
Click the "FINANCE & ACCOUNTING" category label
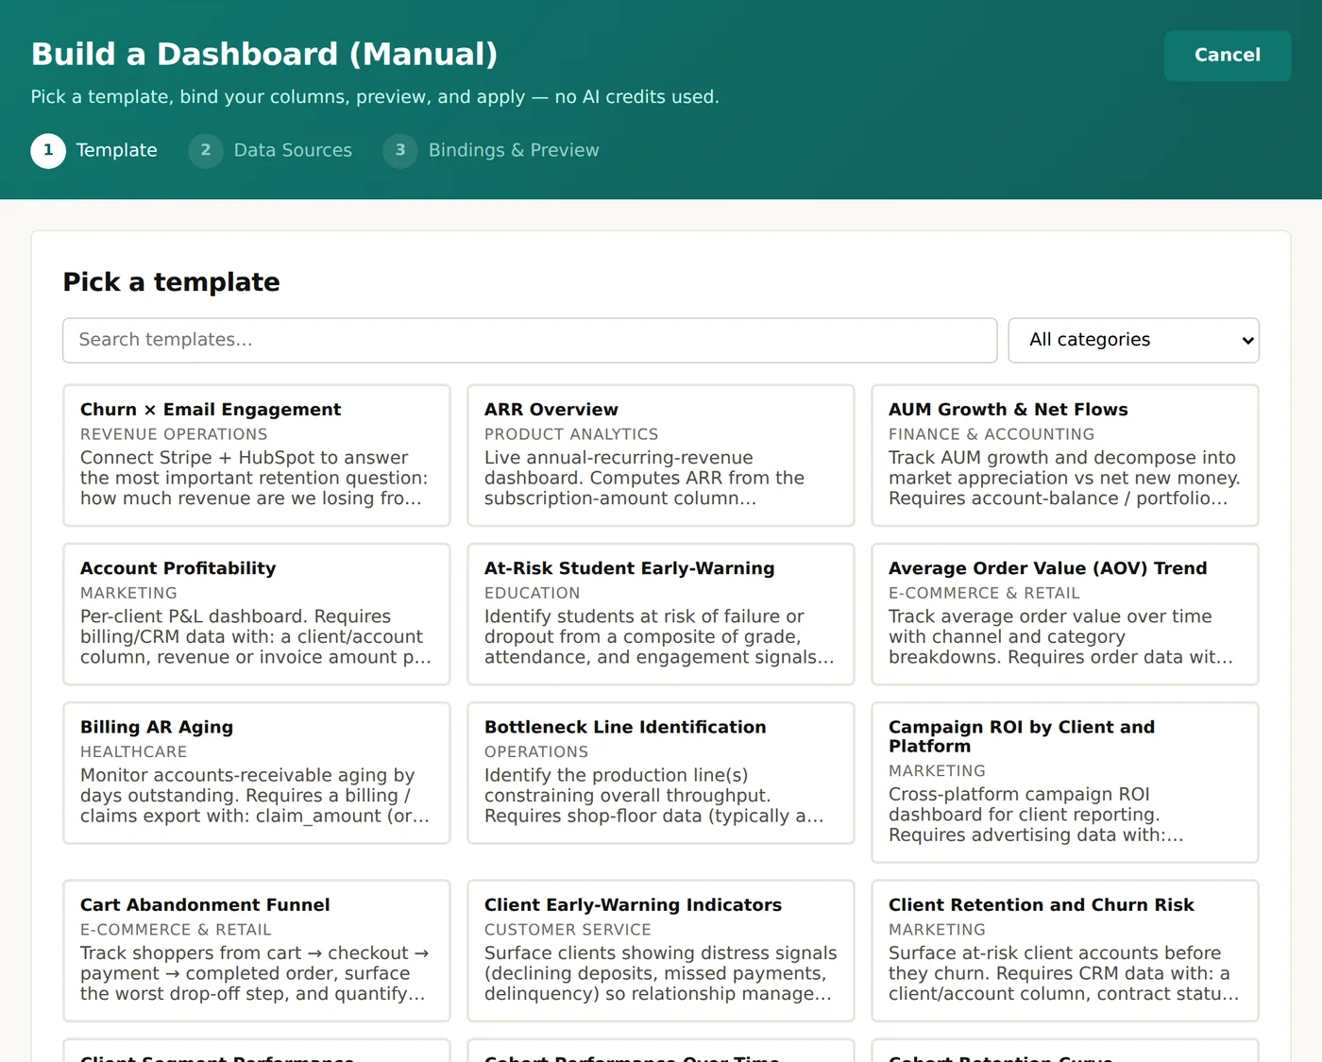(991, 434)
